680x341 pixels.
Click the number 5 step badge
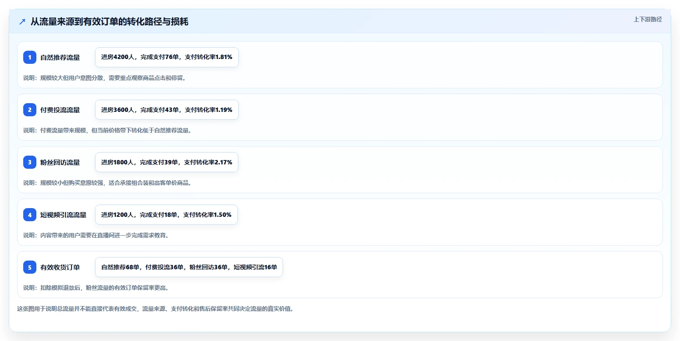(x=30, y=267)
